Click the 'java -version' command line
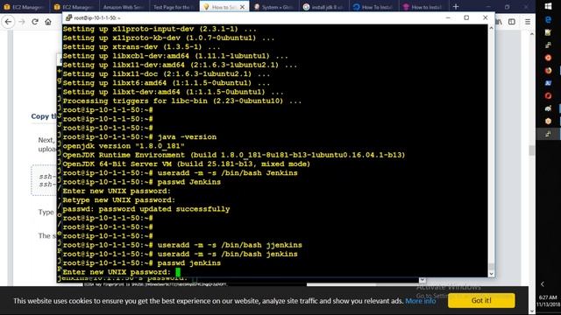The width and height of the screenshot is (561, 315). pos(139,137)
